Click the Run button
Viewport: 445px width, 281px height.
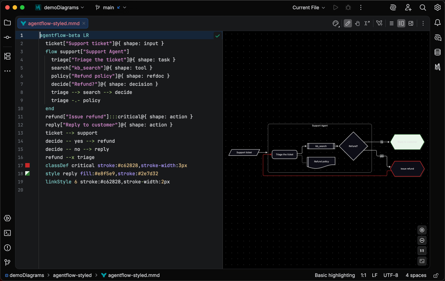click(336, 7)
